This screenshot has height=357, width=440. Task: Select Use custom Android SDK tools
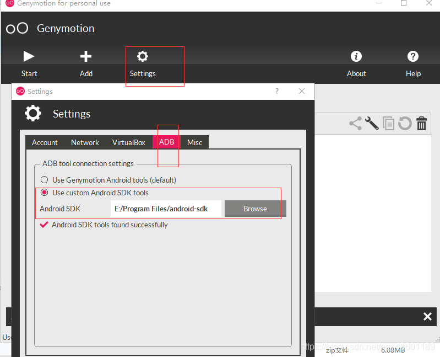[95, 193]
